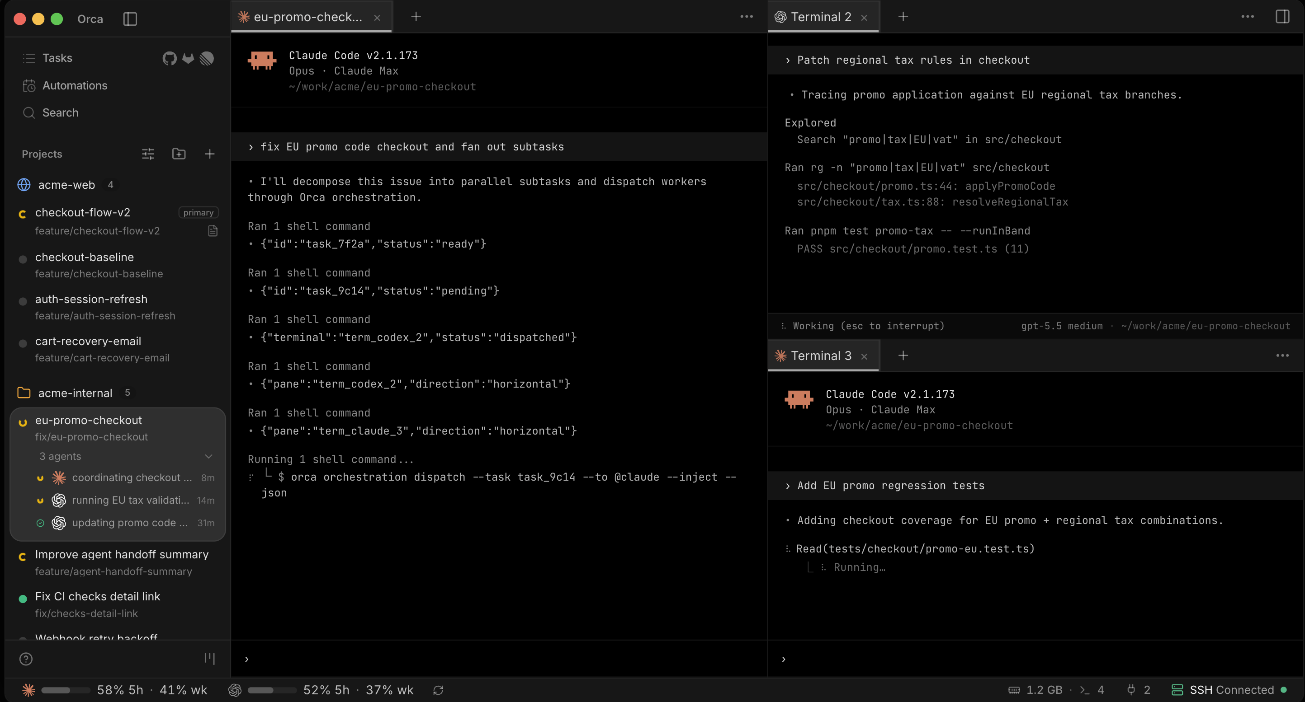This screenshot has width=1305, height=702.
Task: Open the cart-recovery-email worktree
Action: [x=118, y=349]
